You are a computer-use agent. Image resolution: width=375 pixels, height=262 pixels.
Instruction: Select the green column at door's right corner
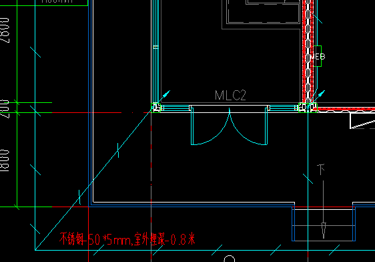click(x=308, y=108)
